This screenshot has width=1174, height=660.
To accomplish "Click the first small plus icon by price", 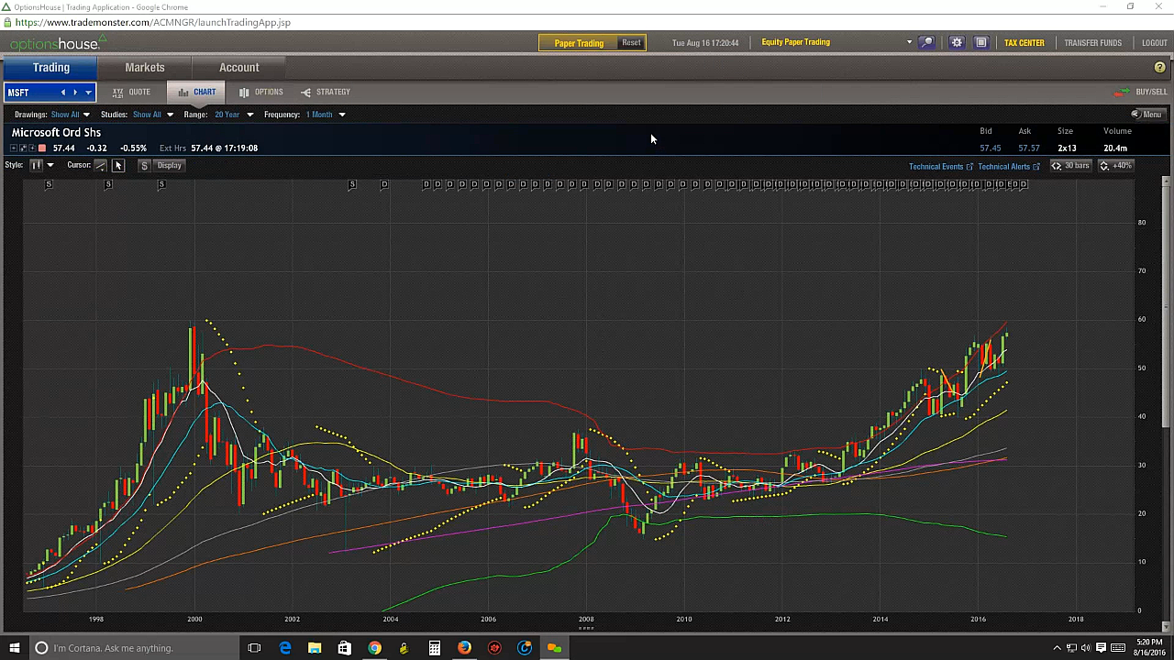I will tap(14, 148).
